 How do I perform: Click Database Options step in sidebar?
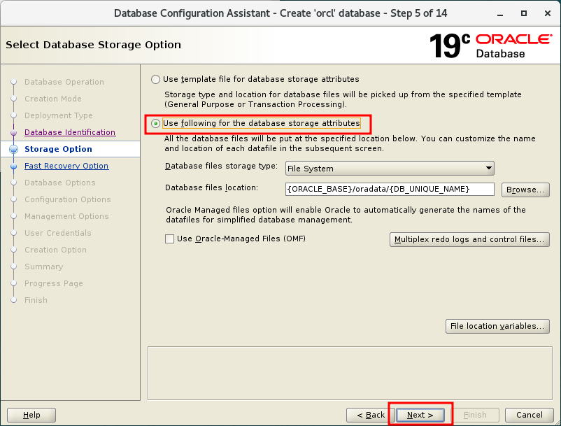pyautogui.click(x=60, y=183)
